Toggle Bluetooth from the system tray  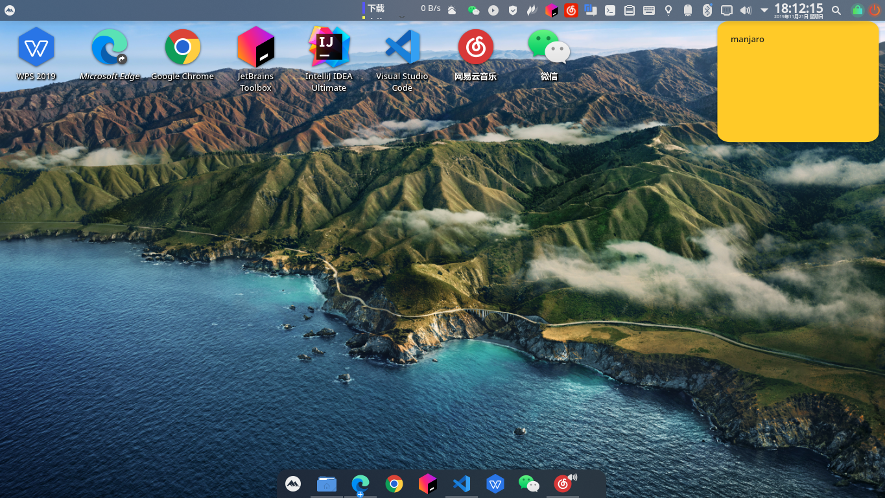click(x=707, y=10)
